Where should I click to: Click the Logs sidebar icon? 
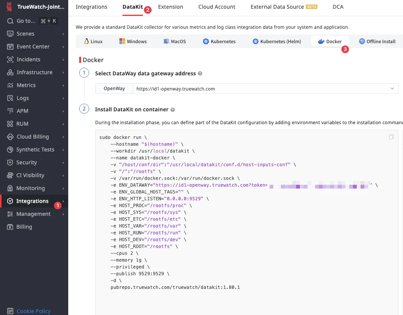[10, 98]
